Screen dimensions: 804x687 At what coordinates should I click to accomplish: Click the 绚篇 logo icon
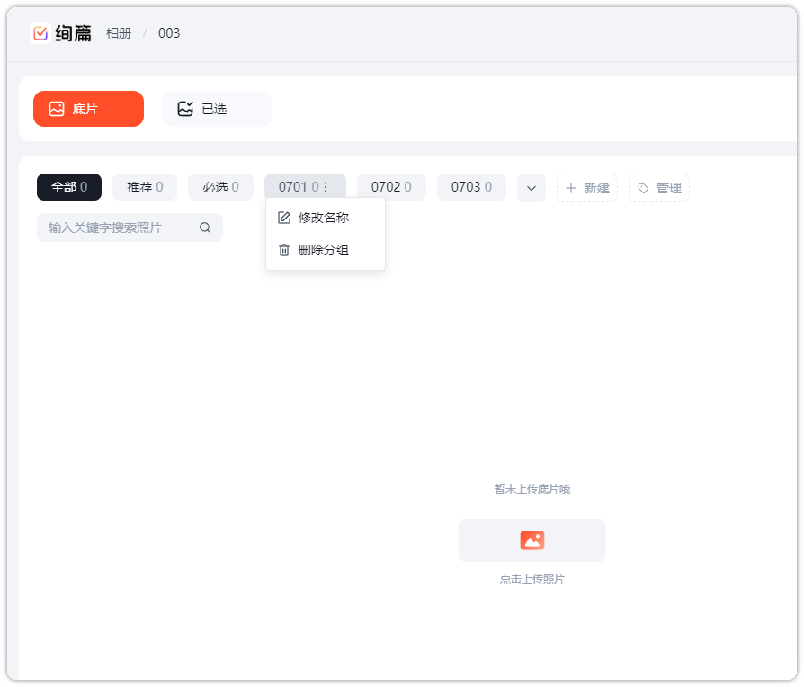coord(40,33)
